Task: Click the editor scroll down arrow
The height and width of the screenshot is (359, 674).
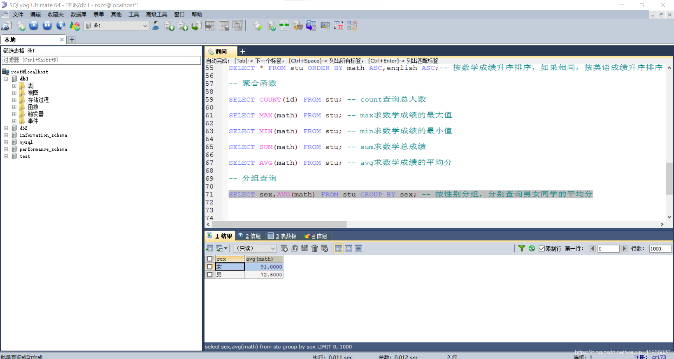Action: tap(669, 217)
